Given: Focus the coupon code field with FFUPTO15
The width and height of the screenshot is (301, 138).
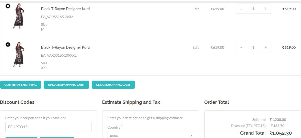Looking at the screenshot, I should pyautogui.click(x=48, y=127).
